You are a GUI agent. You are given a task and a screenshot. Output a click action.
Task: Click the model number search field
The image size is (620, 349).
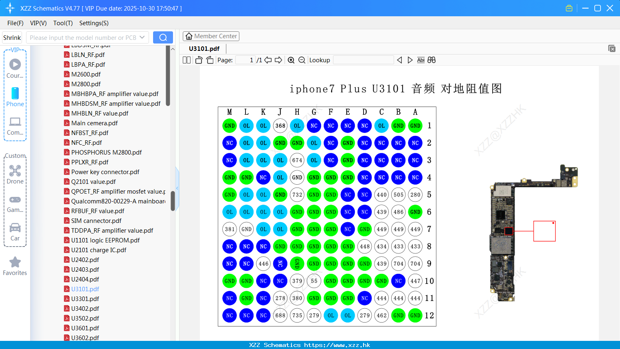click(x=83, y=37)
